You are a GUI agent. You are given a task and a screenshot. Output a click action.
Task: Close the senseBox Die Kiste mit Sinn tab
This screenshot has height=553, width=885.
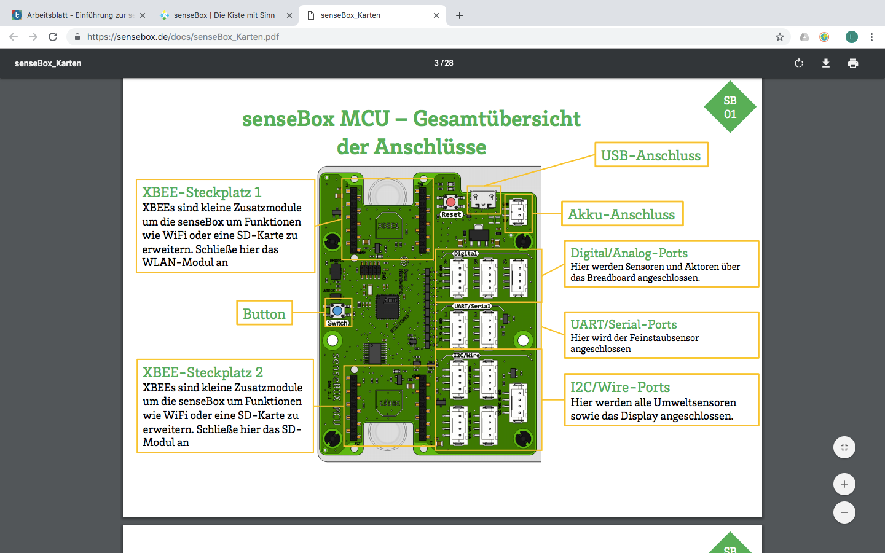289,15
